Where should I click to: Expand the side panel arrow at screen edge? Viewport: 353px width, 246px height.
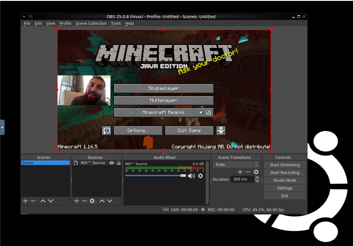point(2,127)
